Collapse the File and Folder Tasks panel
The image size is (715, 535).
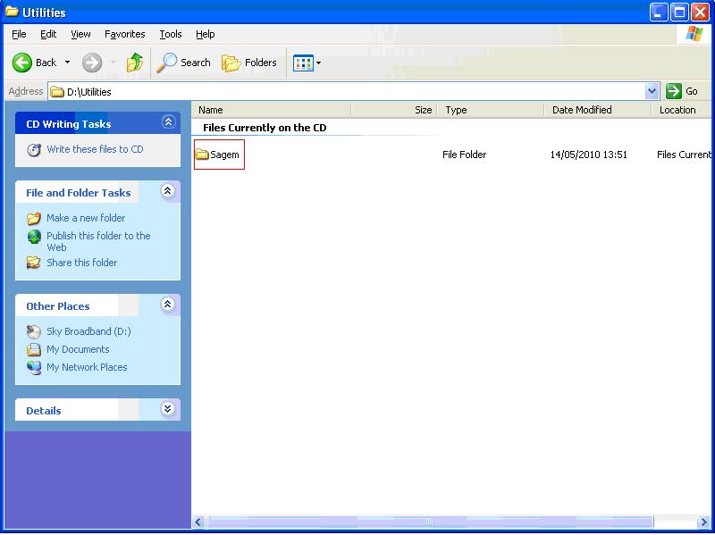[x=168, y=191]
